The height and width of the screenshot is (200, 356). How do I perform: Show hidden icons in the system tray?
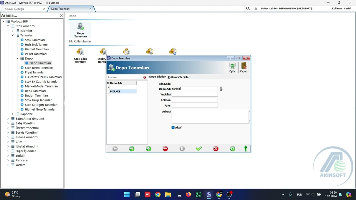pos(283,194)
